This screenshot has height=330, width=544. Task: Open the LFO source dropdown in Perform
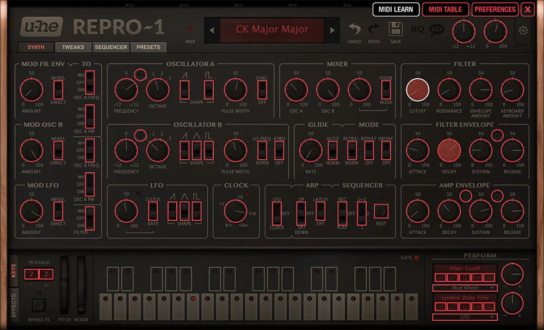(464, 317)
